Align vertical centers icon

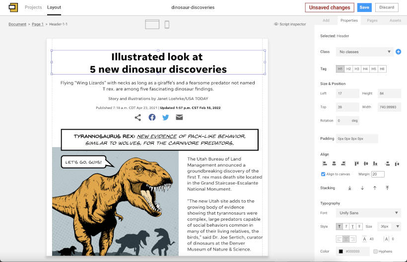click(x=366, y=164)
